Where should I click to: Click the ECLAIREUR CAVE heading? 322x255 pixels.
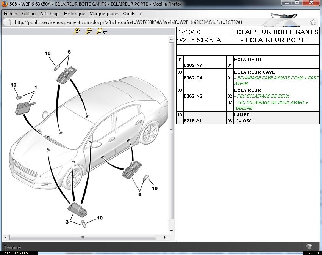tap(255, 72)
